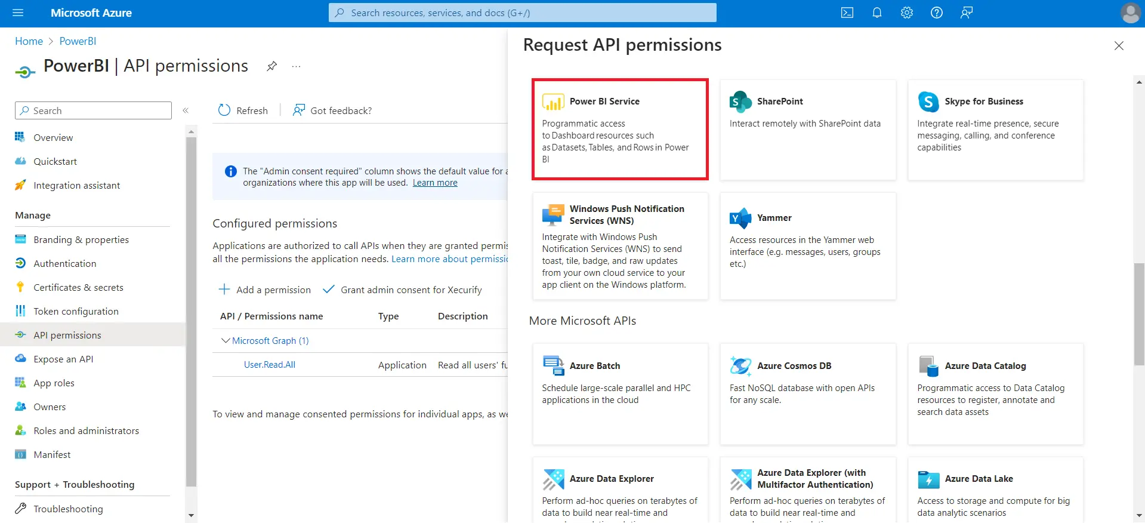This screenshot has width=1145, height=523.
Task: Choose the Azure Data Catalog card
Action: click(x=995, y=394)
